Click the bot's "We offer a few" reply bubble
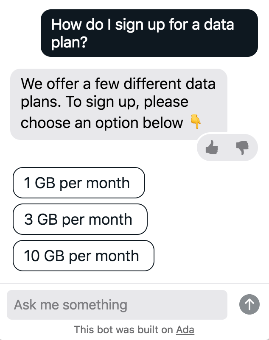The height and width of the screenshot is (340, 269). (118, 103)
